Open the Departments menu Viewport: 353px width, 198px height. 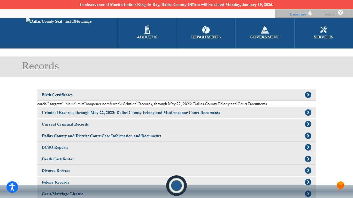(206, 34)
